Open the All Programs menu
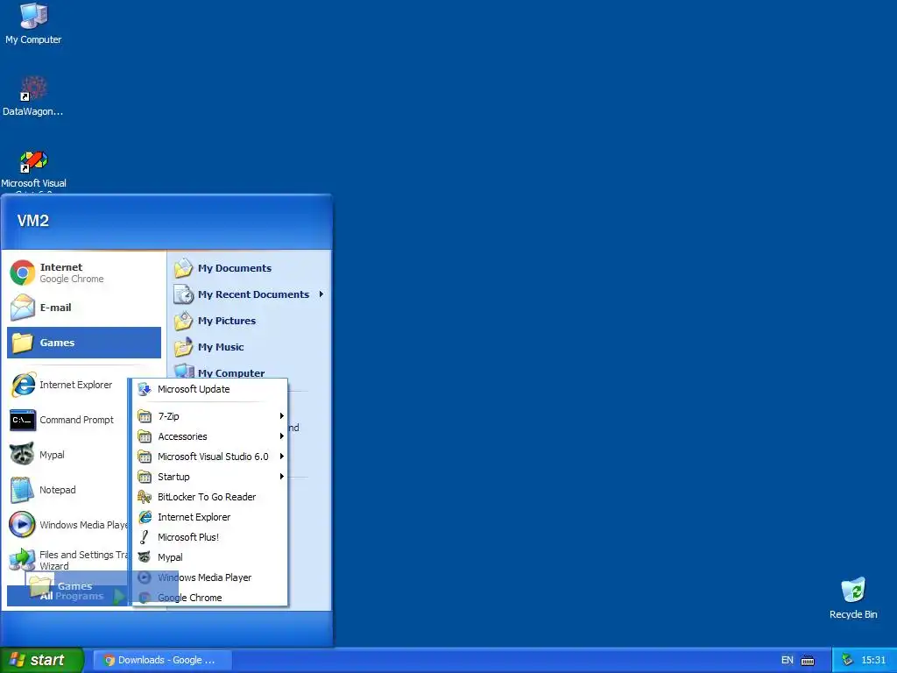 click(x=67, y=596)
